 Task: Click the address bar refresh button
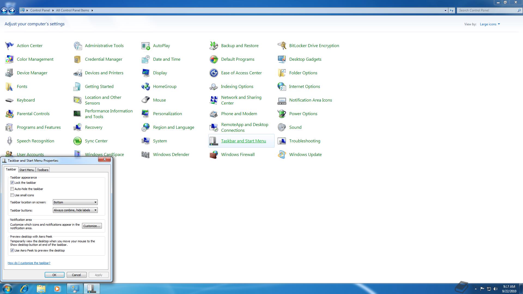pos(452,10)
